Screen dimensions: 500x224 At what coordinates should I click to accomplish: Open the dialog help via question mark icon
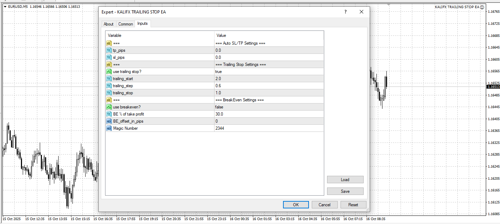tap(345, 12)
